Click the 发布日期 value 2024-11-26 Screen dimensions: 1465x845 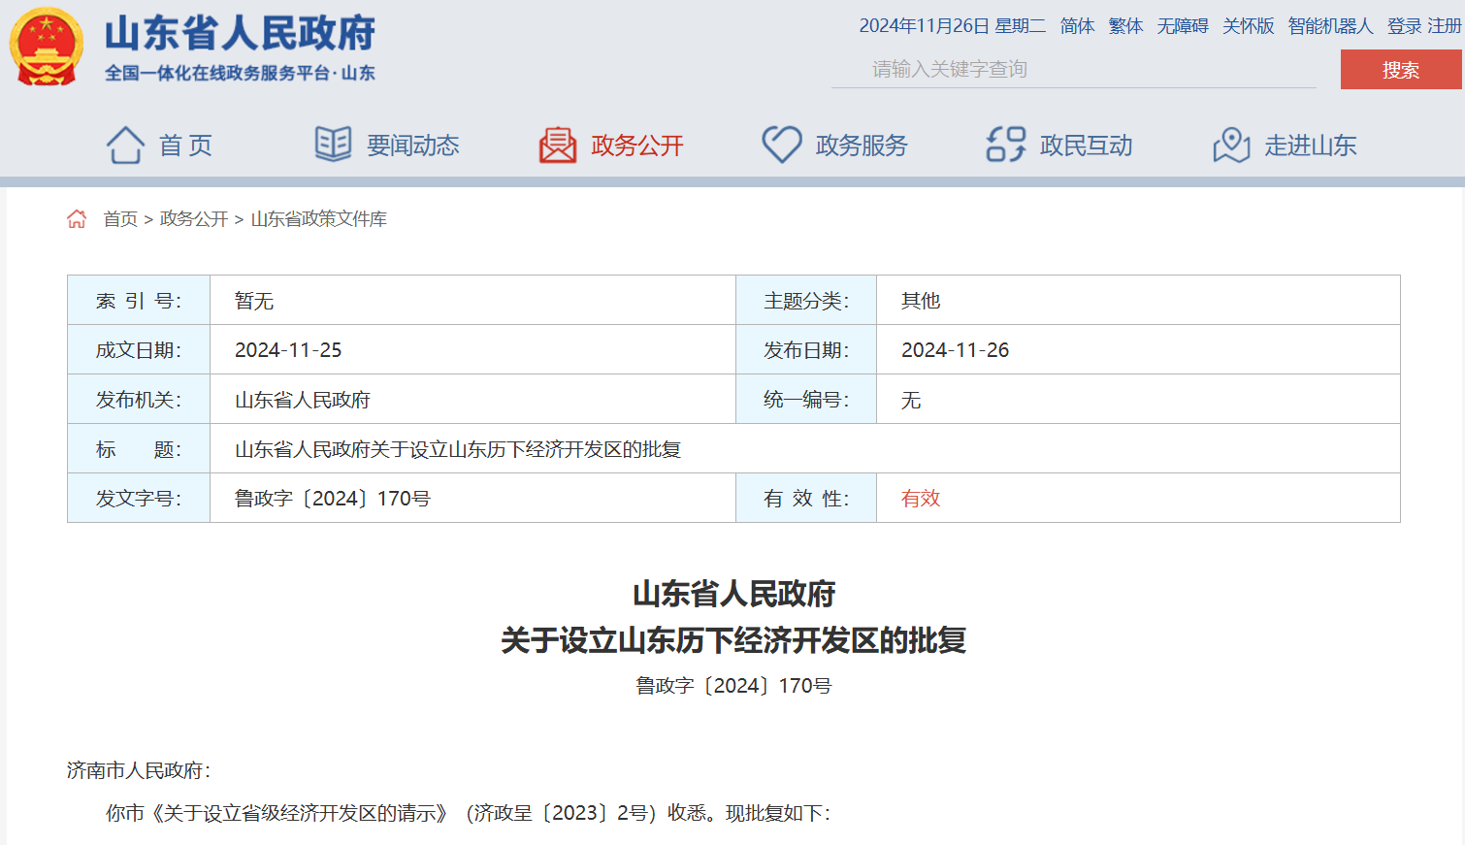coord(955,350)
